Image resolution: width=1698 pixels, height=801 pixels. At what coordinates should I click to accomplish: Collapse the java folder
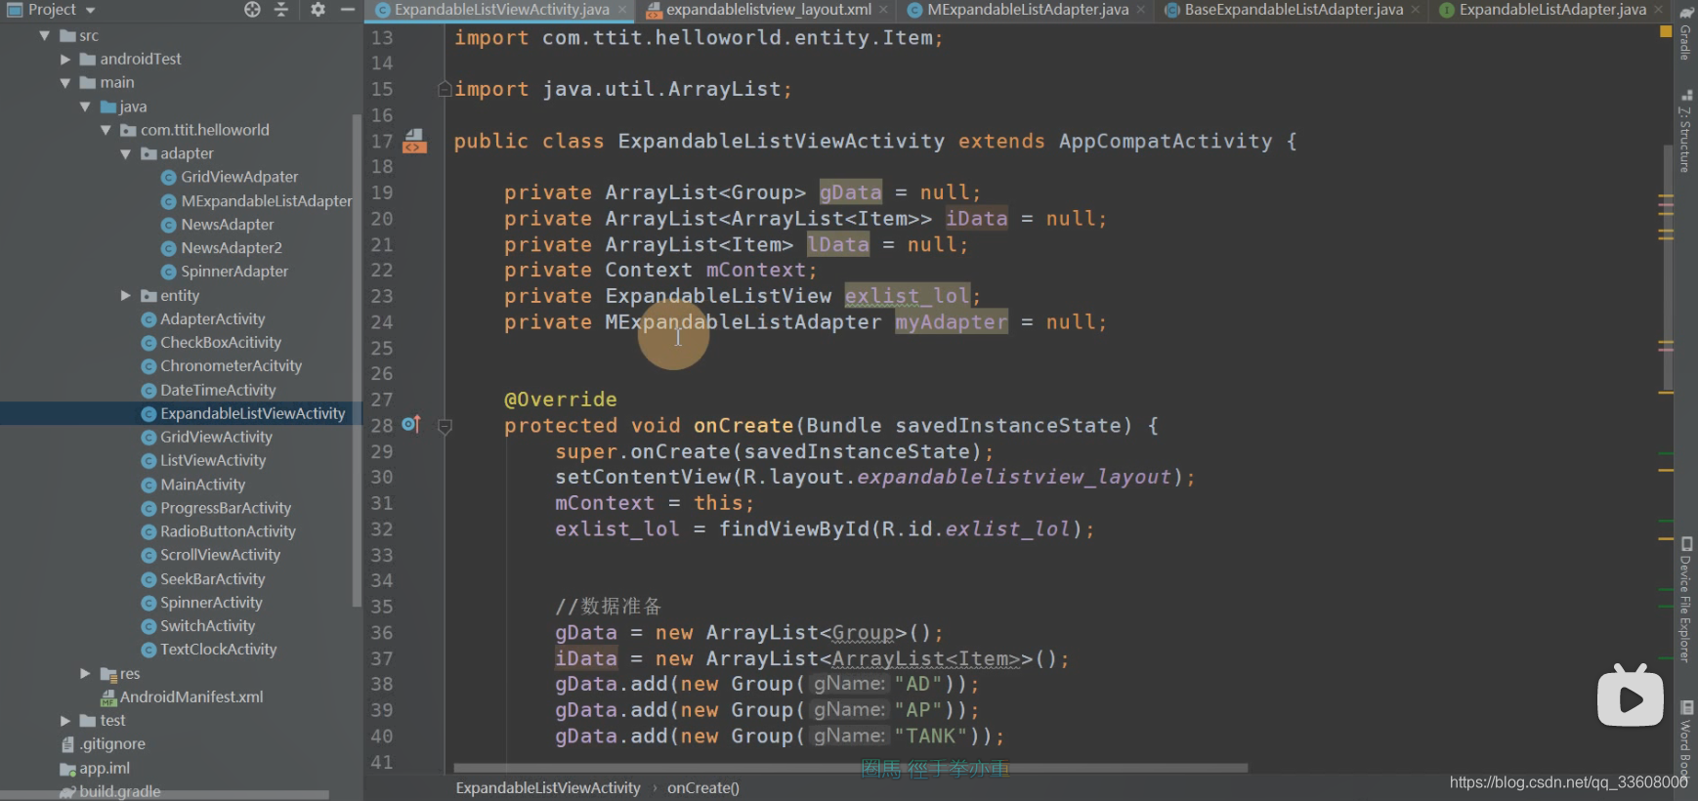click(x=85, y=106)
